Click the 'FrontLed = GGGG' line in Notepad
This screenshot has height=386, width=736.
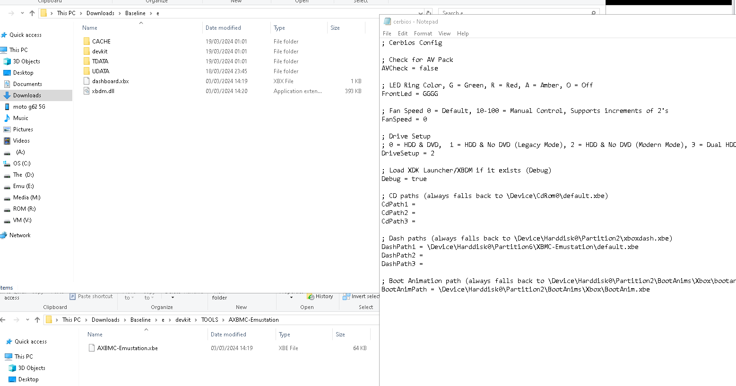[x=410, y=94]
